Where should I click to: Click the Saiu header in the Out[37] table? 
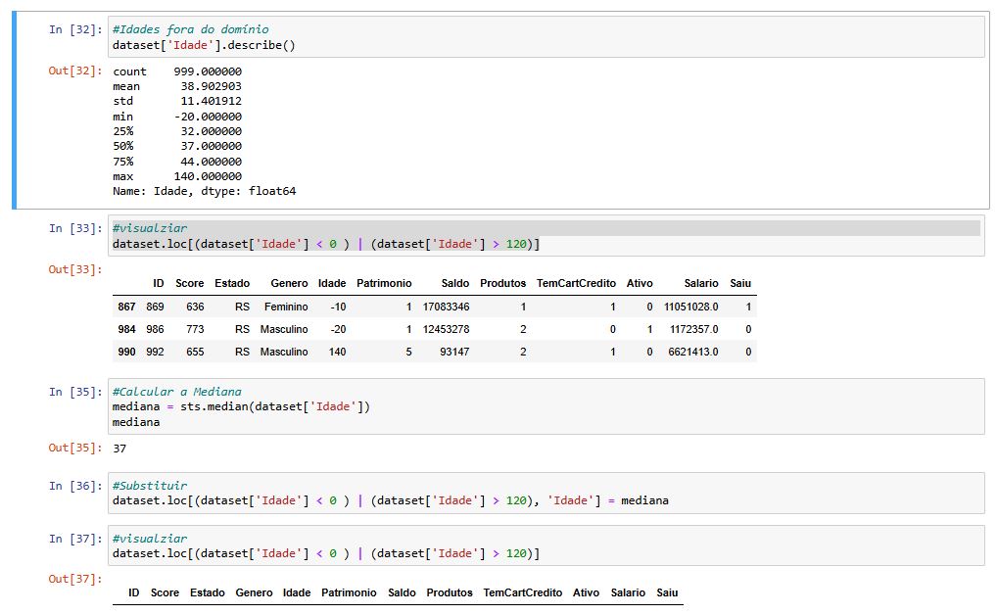pos(667,592)
